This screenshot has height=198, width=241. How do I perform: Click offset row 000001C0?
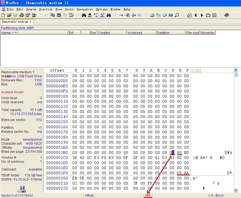pos(57,158)
